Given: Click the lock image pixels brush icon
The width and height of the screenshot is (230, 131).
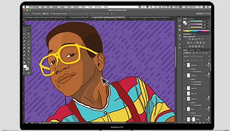Looking at the screenshot, I should pos(191,60).
